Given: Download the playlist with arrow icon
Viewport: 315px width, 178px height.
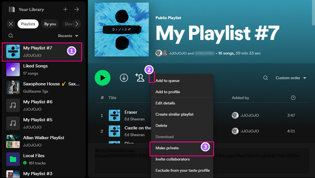Looking at the screenshot, I should point(124,78).
